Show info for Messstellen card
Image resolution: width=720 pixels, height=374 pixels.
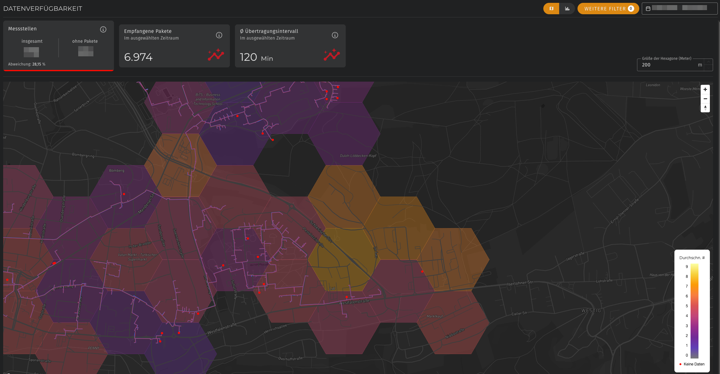click(x=103, y=29)
